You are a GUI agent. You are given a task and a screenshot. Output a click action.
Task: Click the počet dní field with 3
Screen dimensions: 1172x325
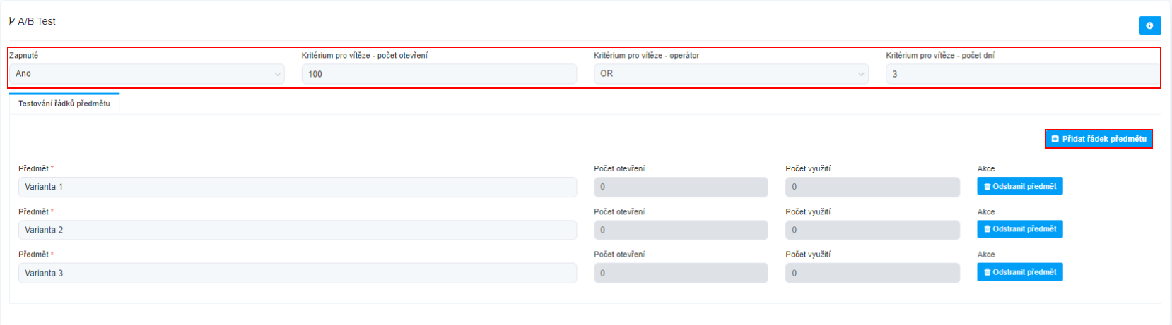point(1023,74)
